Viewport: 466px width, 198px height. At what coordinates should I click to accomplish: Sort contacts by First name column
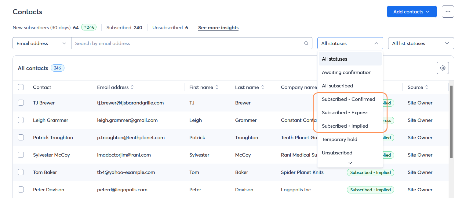click(217, 87)
